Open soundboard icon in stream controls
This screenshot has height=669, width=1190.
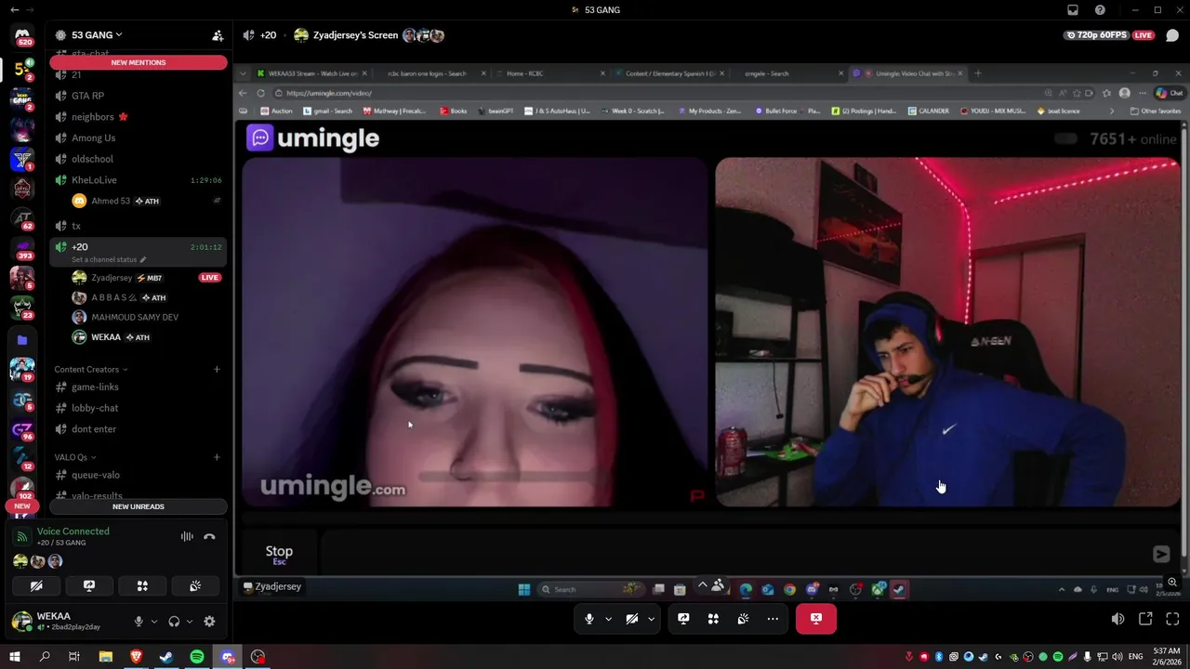coord(743,619)
